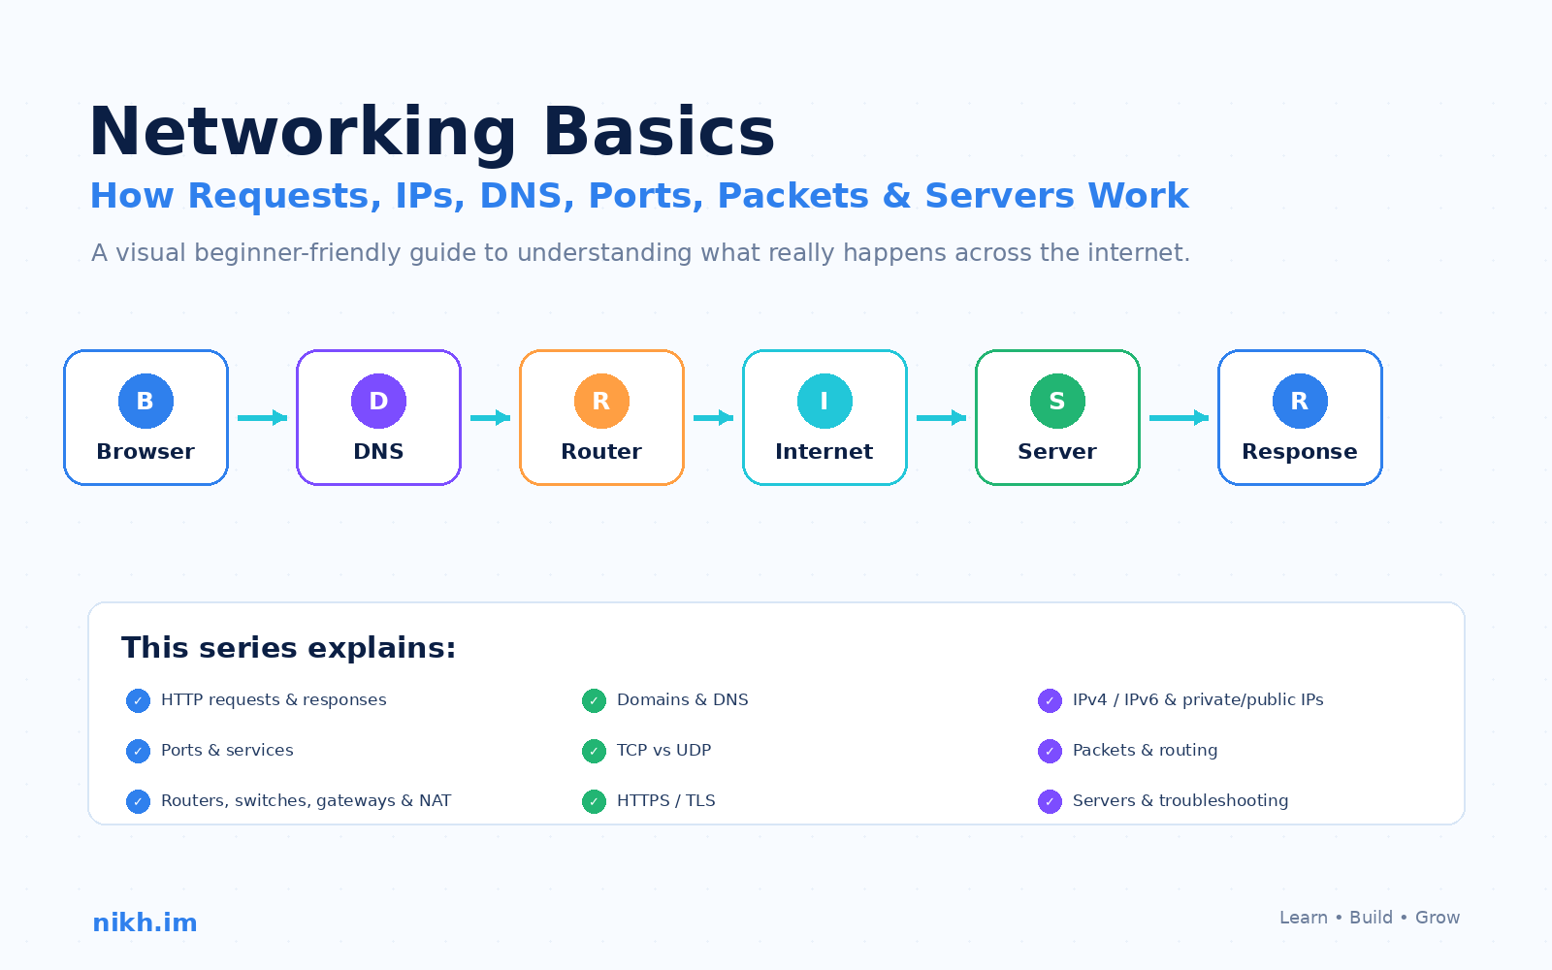Select the Browser label text

145,451
